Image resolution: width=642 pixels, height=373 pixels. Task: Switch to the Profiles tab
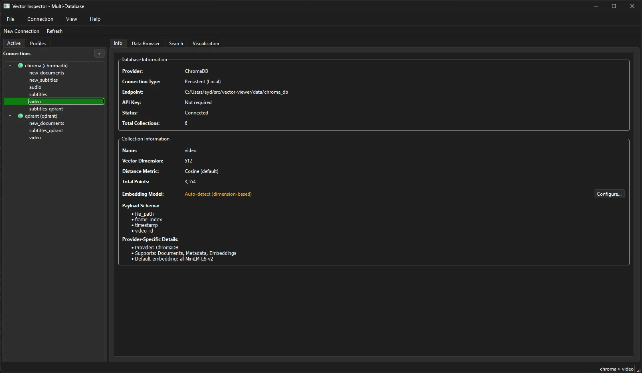[38, 44]
